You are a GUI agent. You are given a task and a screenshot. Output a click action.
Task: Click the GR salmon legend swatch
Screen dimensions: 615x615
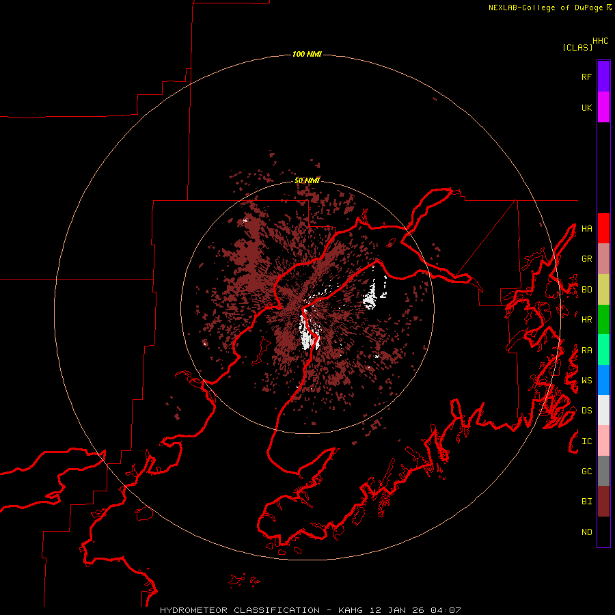(x=603, y=259)
